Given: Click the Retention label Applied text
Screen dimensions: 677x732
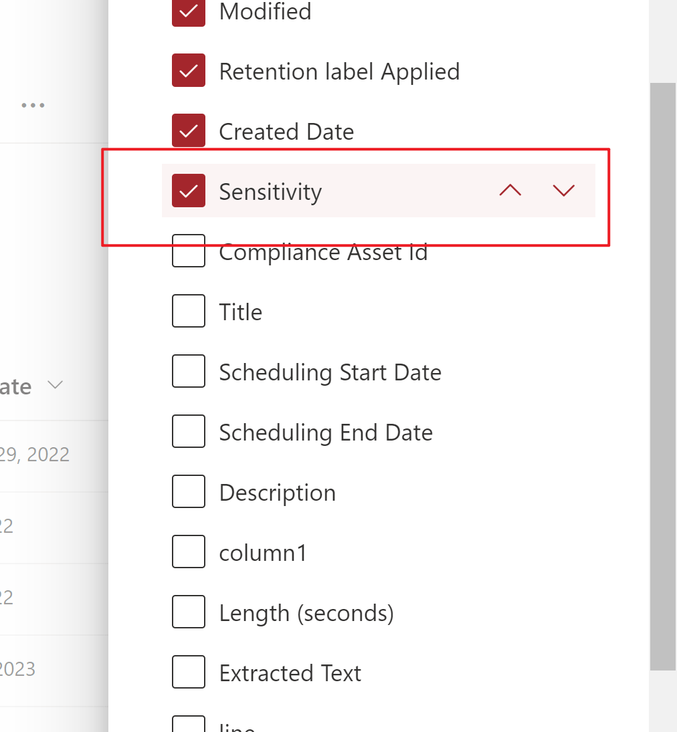Looking at the screenshot, I should (x=340, y=72).
